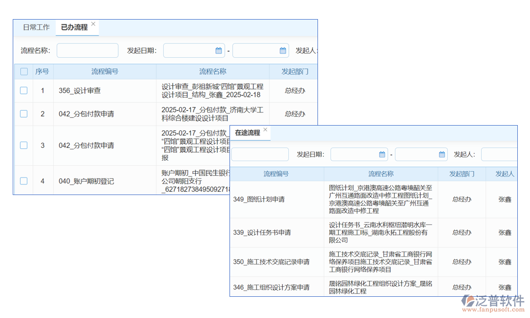The width and height of the screenshot is (530, 318).
Task: Switch to the 日常工作 tab
Action: 36,28
